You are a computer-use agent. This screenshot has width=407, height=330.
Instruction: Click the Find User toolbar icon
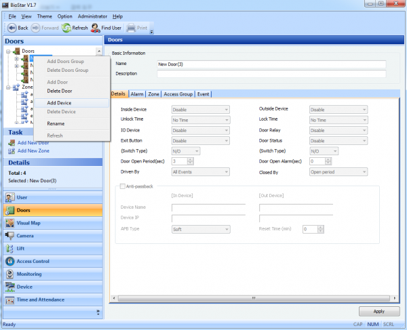[x=96, y=28]
